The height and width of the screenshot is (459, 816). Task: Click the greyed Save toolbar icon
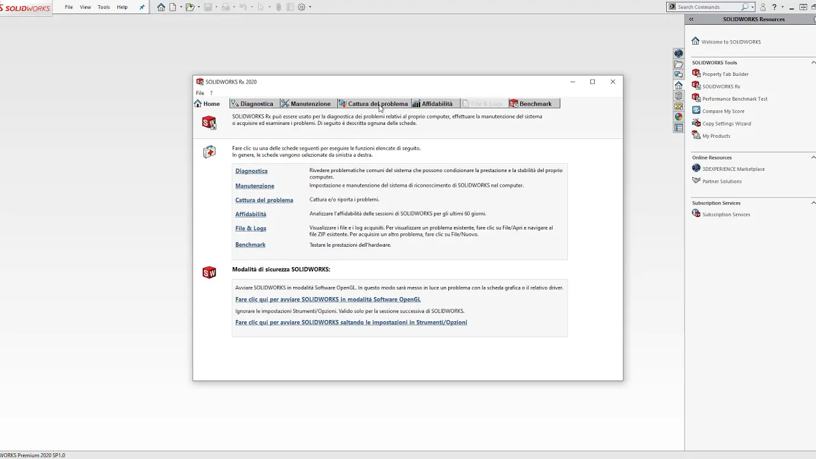pyautogui.click(x=208, y=7)
